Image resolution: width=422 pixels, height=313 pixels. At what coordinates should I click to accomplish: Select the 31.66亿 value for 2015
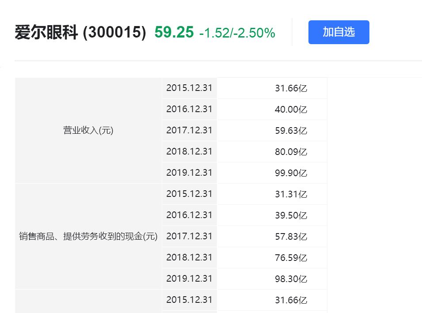291,88
